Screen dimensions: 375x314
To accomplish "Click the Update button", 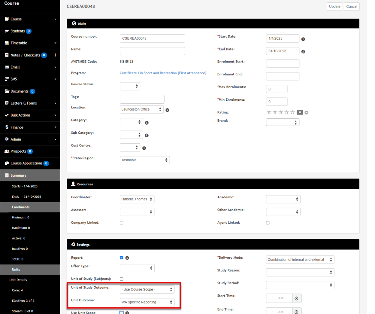I will coord(334,7).
